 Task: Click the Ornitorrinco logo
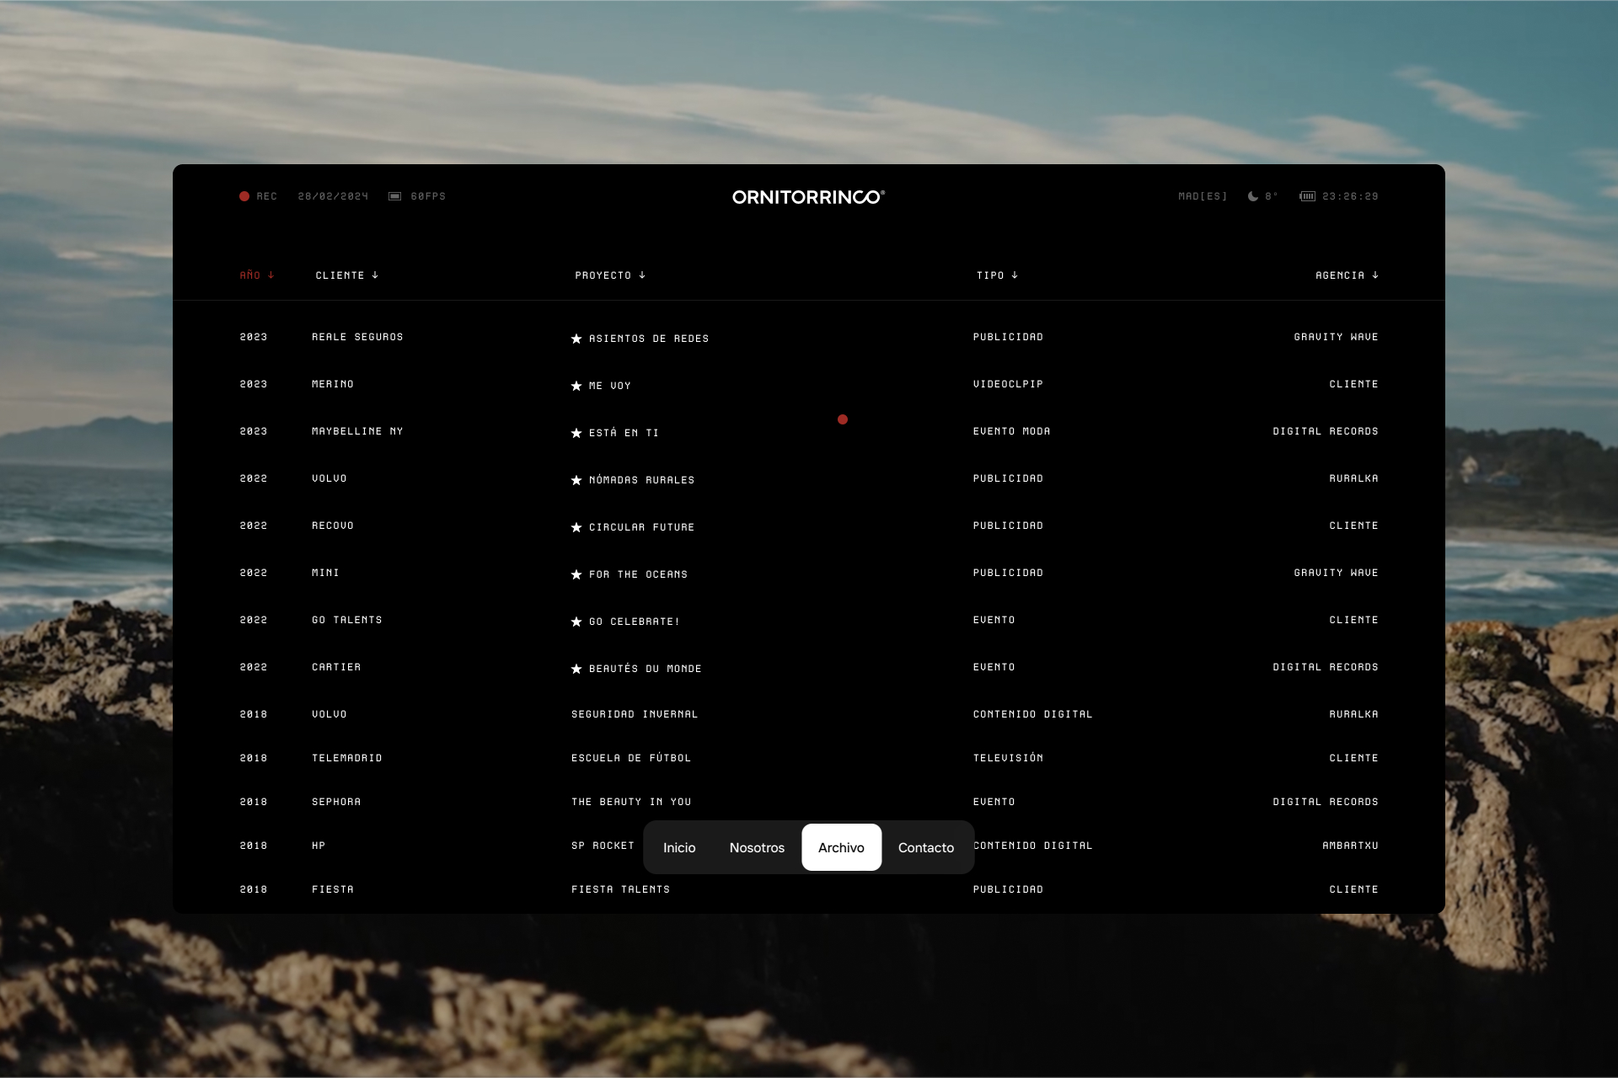(x=808, y=197)
